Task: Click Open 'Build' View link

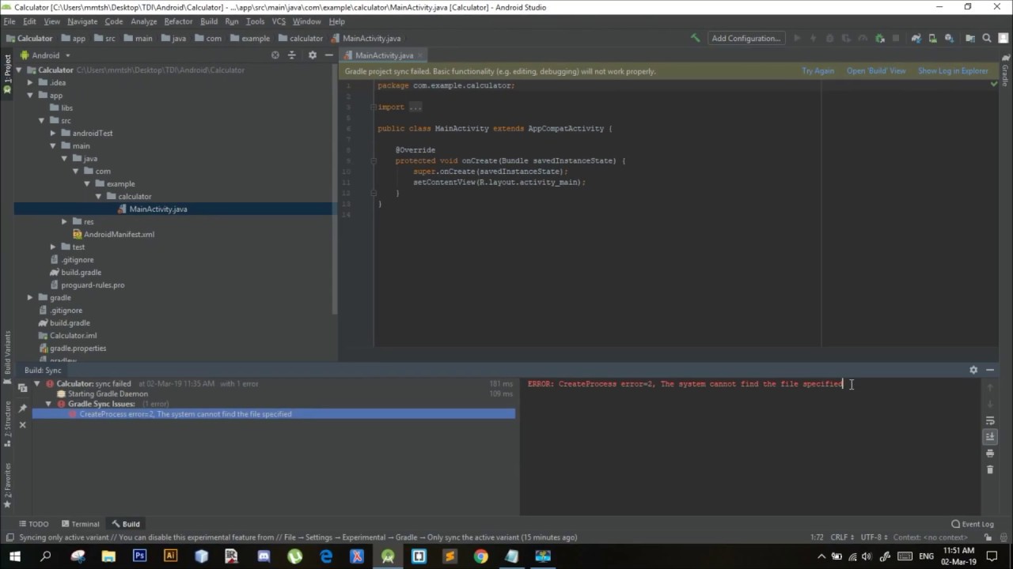Action: [876, 71]
